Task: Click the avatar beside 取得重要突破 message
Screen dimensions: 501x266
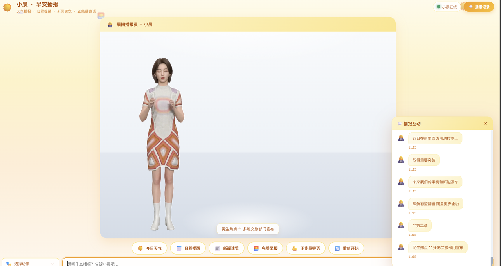Action: tap(401, 160)
